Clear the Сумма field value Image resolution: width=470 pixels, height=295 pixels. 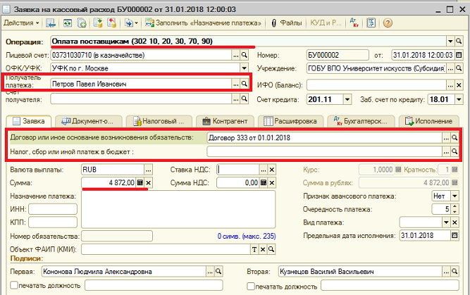[149, 182]
